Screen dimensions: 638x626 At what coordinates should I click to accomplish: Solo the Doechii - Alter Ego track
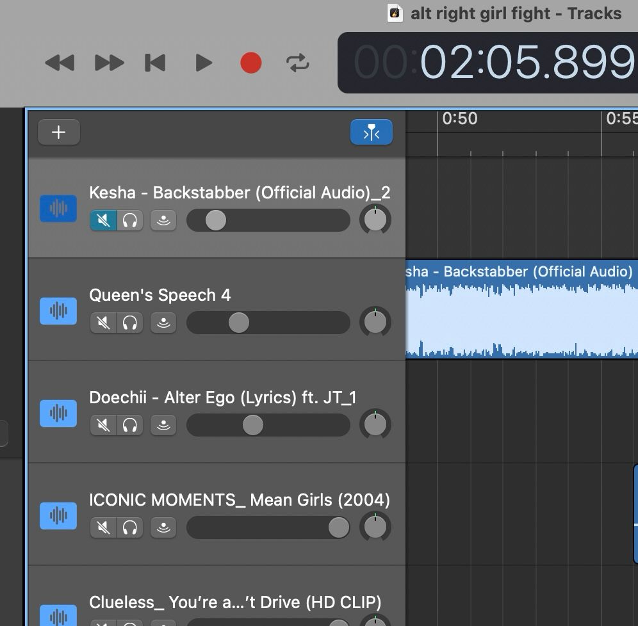point(130,425)
